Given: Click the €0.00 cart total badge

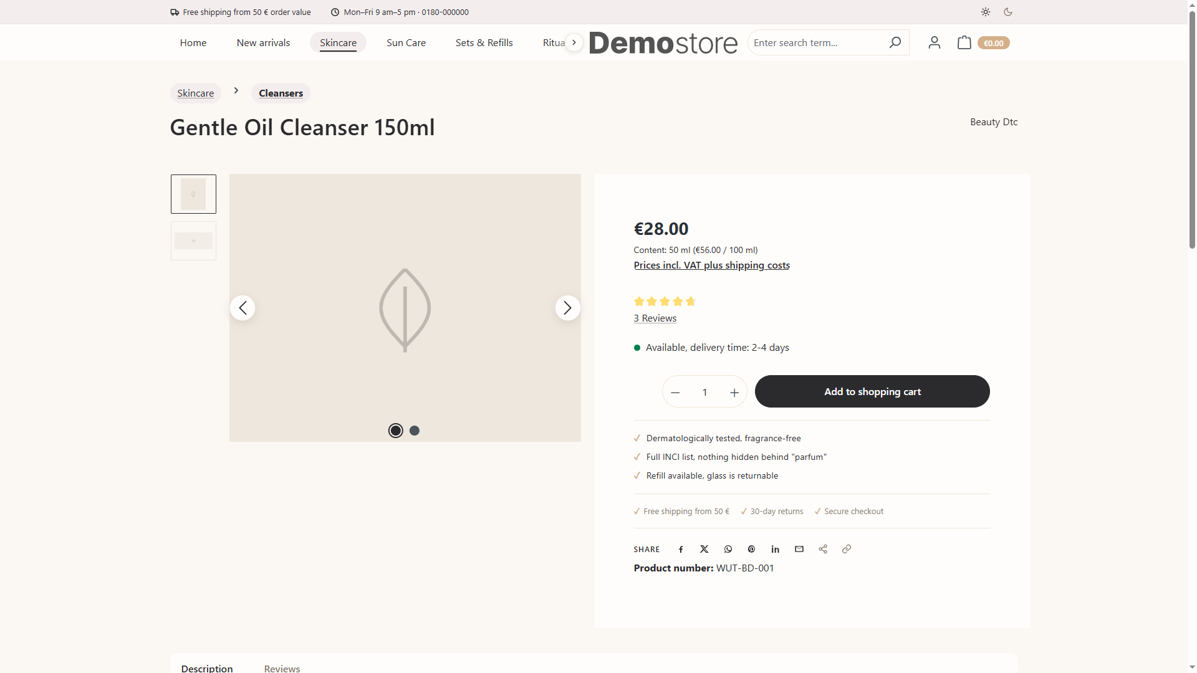Looking at the screenshot, I should pos(993,43).
